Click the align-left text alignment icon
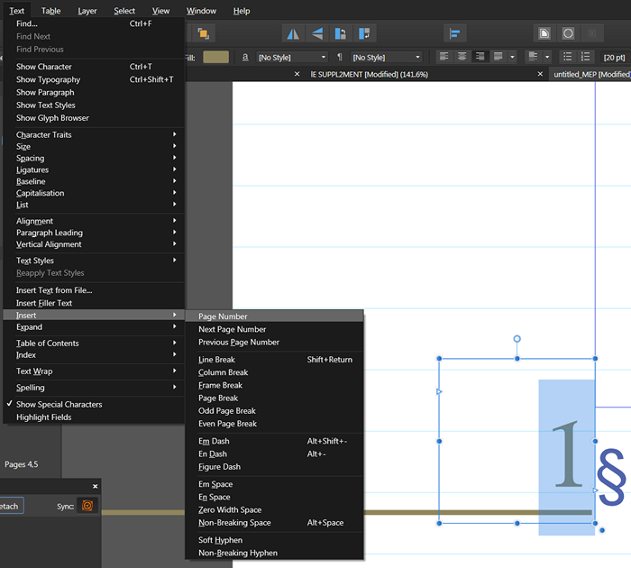 [445, 57]
